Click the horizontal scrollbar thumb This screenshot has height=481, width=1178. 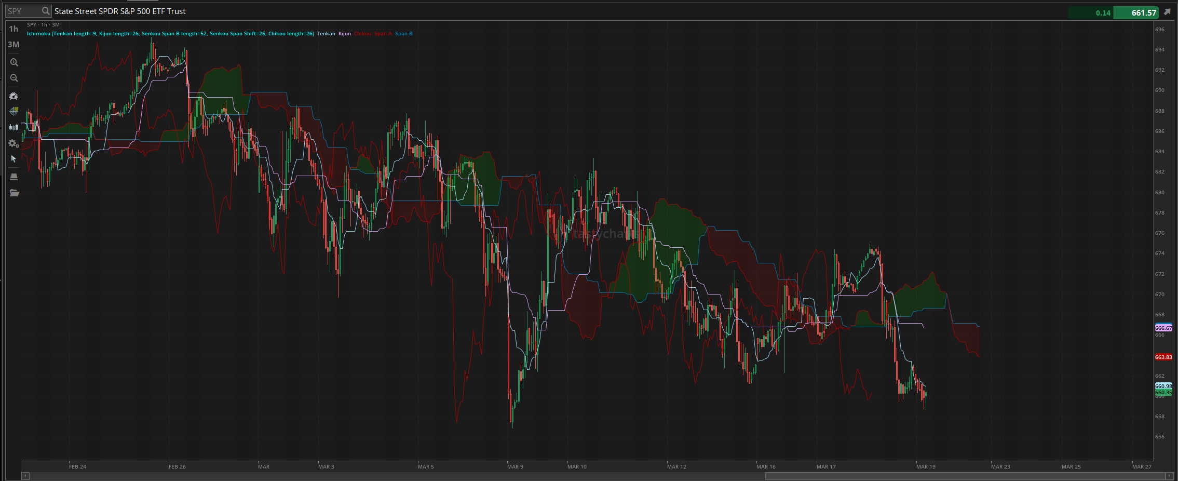coord(965,476)
